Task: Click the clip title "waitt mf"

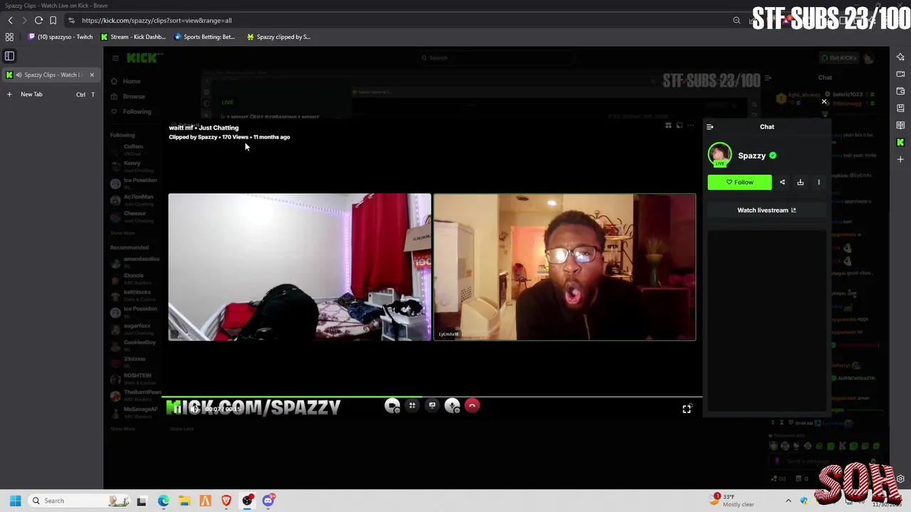Action: pos(181,128)
